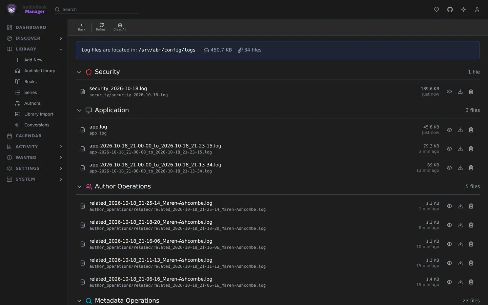488x305 pixels.
Task: Download the related 21-16-06 Maren-Ashcombe log
Action: [x=460, y=244]
